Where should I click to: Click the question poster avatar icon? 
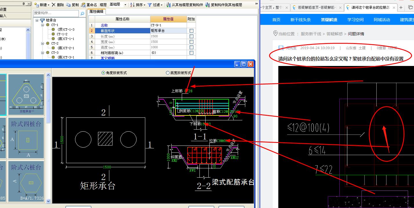point(281,48)
